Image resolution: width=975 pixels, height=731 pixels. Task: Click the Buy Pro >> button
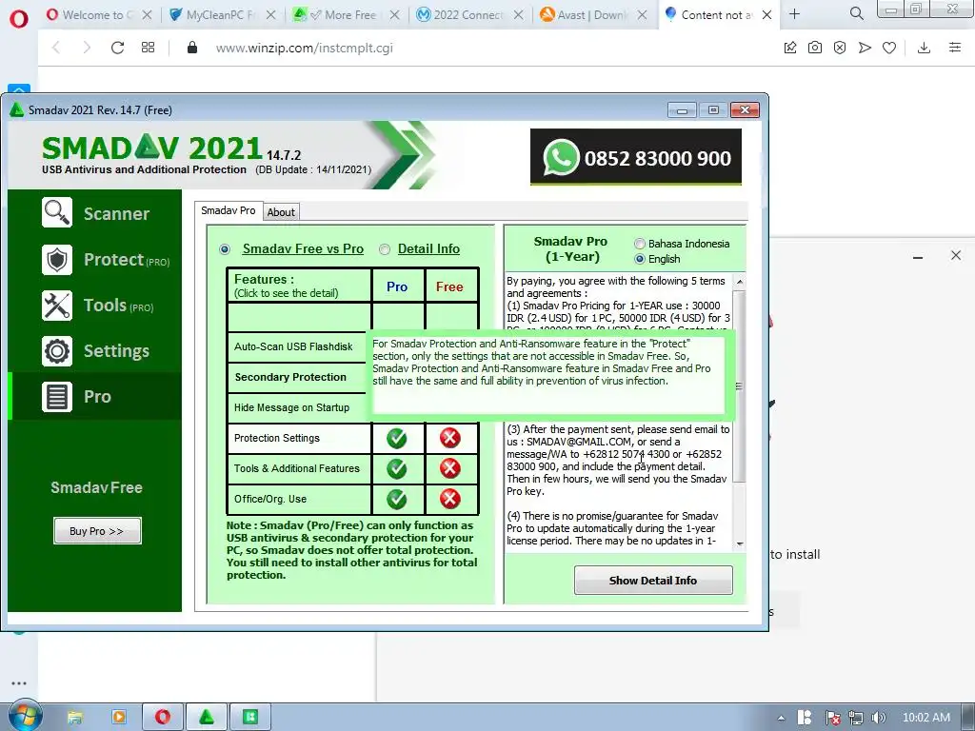point(97,531)
